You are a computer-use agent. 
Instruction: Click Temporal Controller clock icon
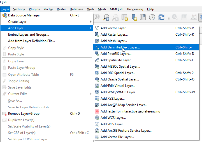click(152, 17)
